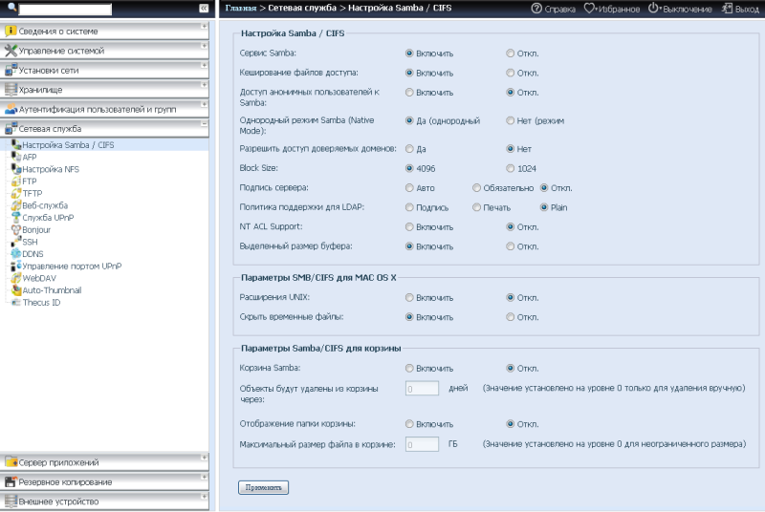
Task: Open the WebDAV tree item
Action: point(39,278)
